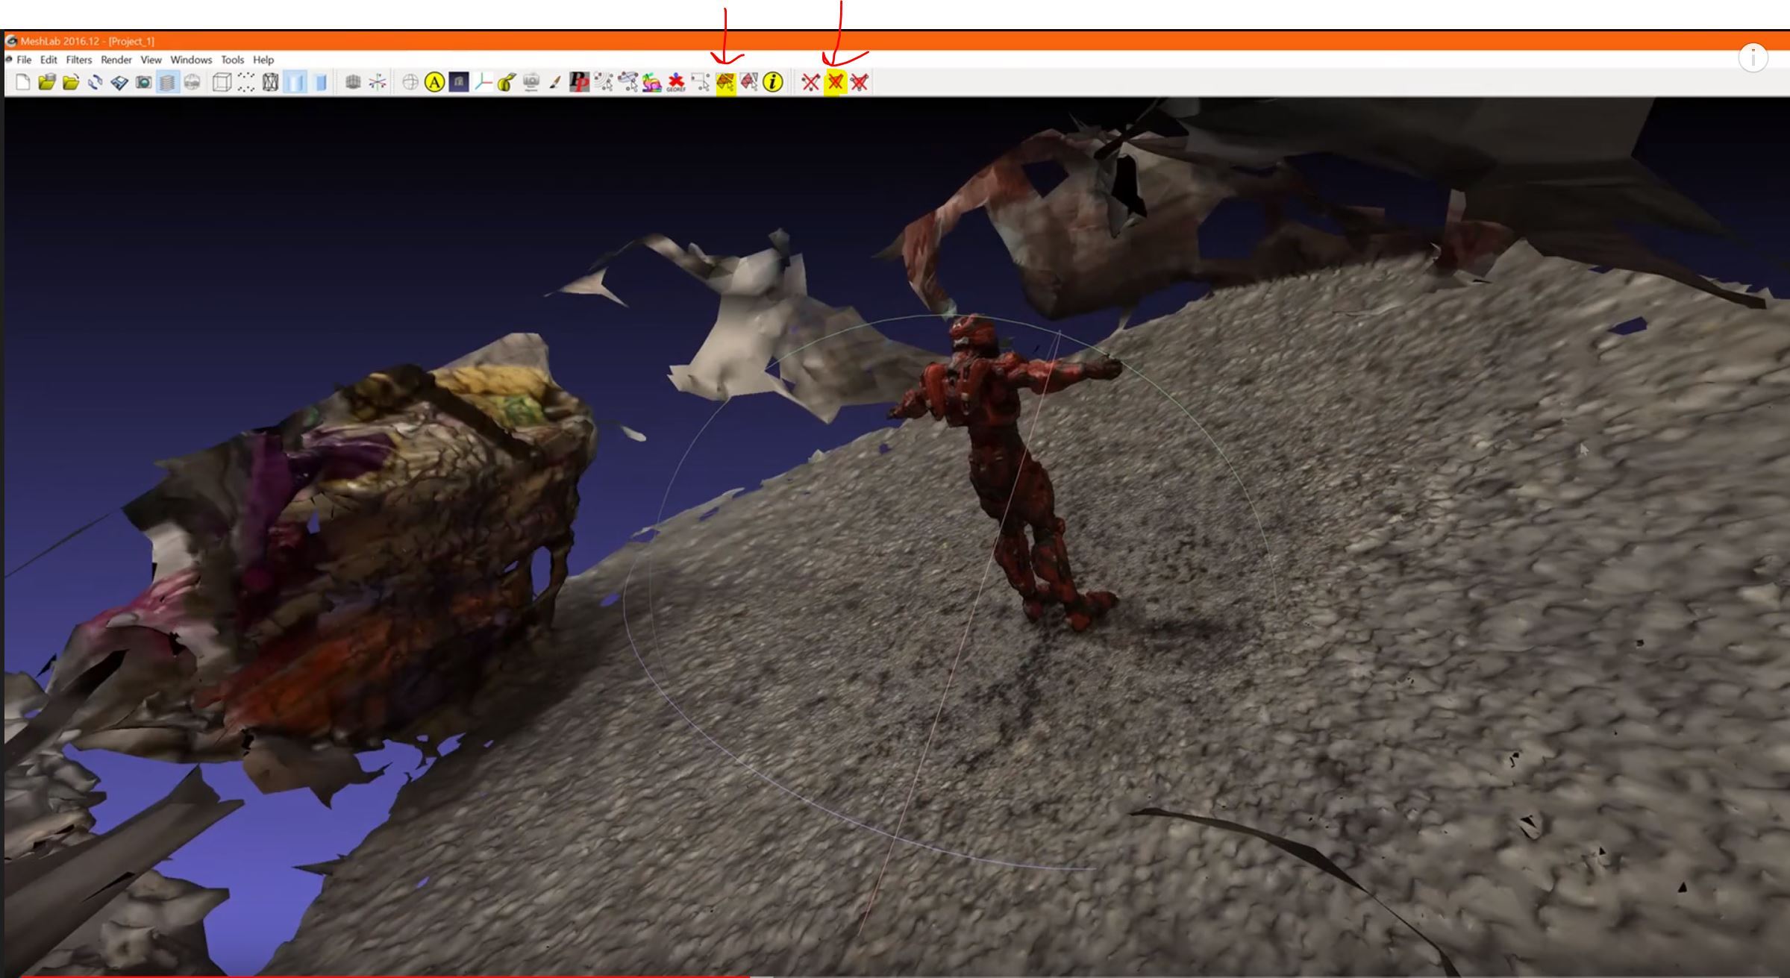Click the dark blue raster alignment icon
1790x978 pixels.
click(459, 82)
